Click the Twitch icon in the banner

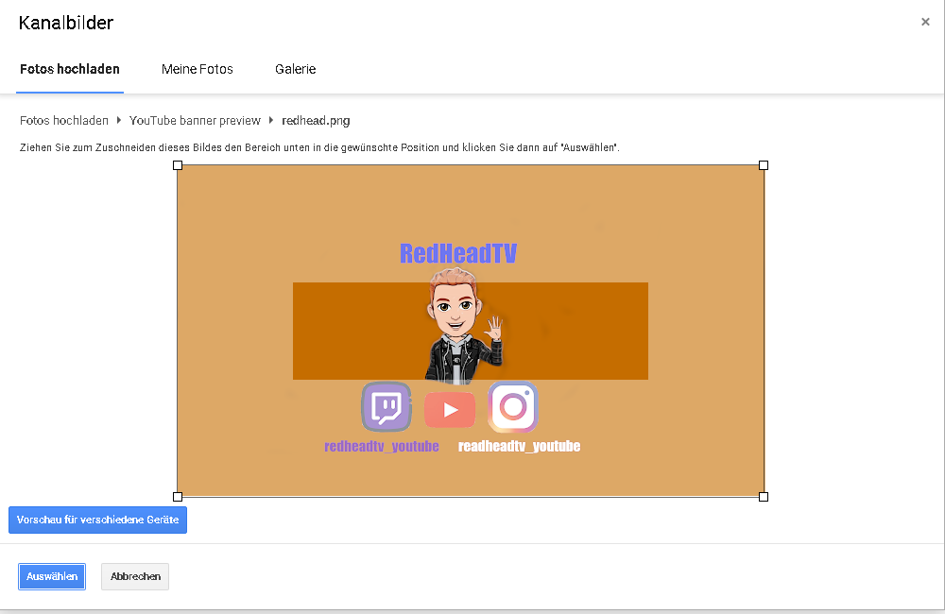[386, 407]
